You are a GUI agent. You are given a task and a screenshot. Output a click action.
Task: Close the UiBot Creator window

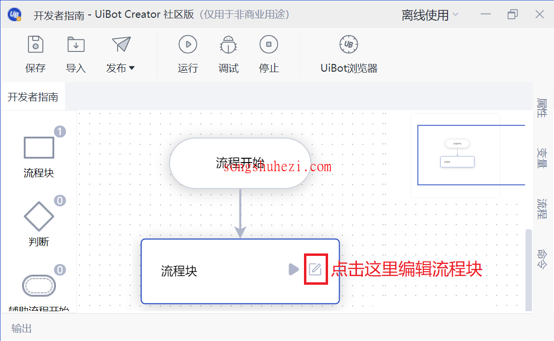pos(540,14)
